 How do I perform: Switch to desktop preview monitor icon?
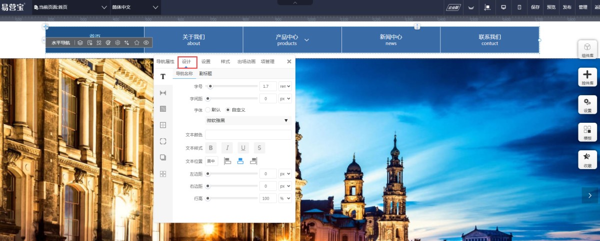503,7
